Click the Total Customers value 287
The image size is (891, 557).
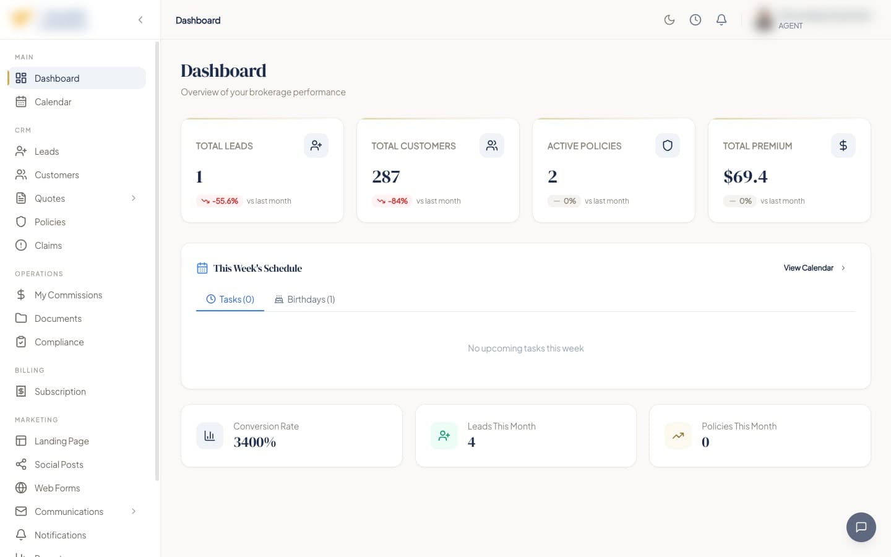[385, 176]
